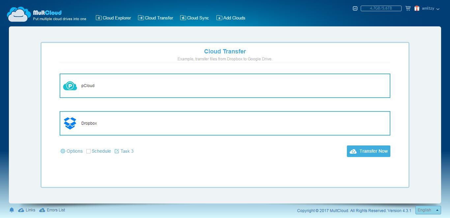Open Add Clouds menu item
The width and height of the screenshot is (450, 218).
pyautogui.click(x=231, y=18)
